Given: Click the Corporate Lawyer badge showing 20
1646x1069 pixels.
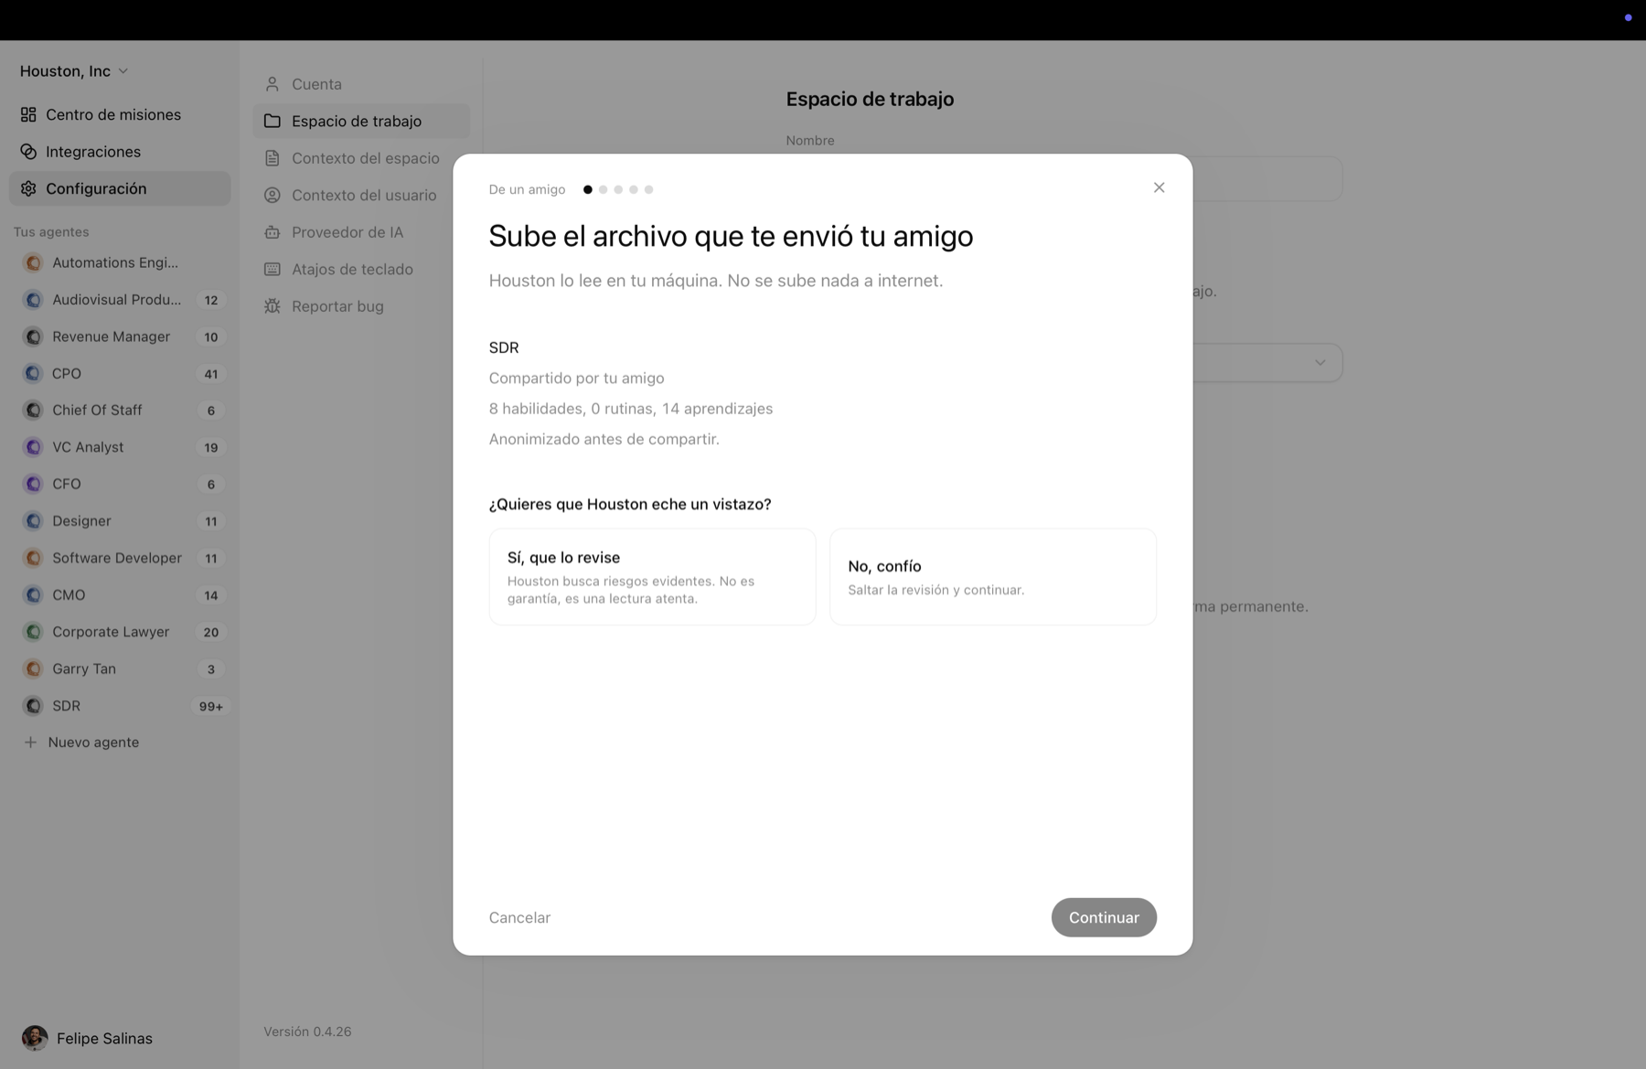Looking at the screenshot, I should tap(211, 632).
